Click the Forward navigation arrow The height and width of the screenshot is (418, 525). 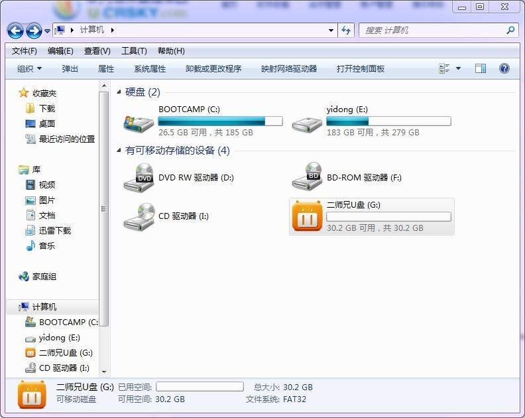(34, 31)
